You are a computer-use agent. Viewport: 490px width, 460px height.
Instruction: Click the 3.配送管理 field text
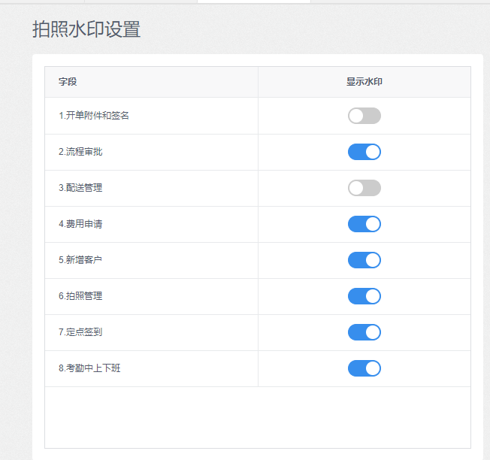[x=80, y=188]
